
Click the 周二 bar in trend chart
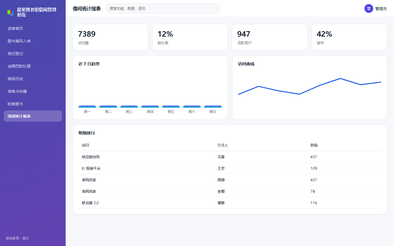point(108,107)
